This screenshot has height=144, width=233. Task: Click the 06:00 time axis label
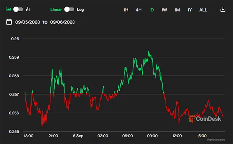click(x=127, y=136)
